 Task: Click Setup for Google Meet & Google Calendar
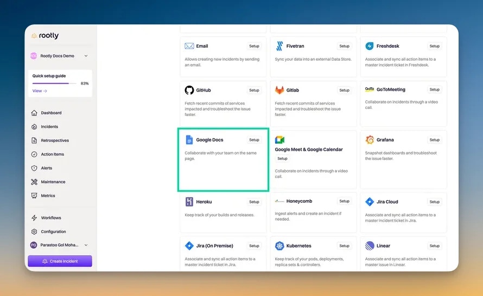pyautogui.click(x=282, y=159)
